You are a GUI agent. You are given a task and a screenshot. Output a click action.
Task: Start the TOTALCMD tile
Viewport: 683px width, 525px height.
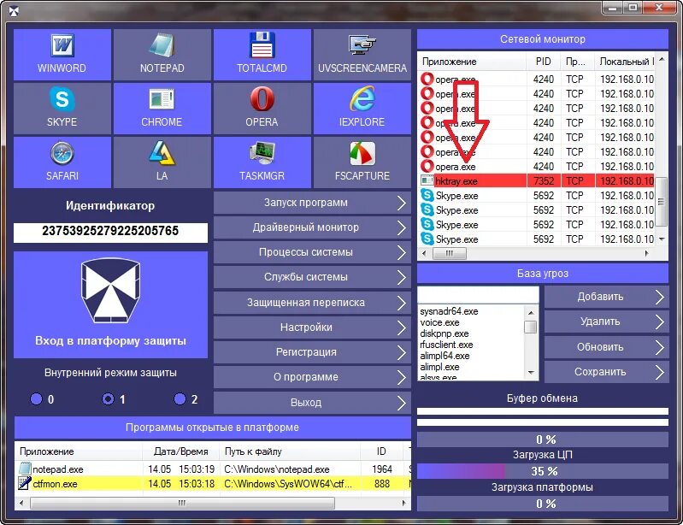tap(262, 55)
